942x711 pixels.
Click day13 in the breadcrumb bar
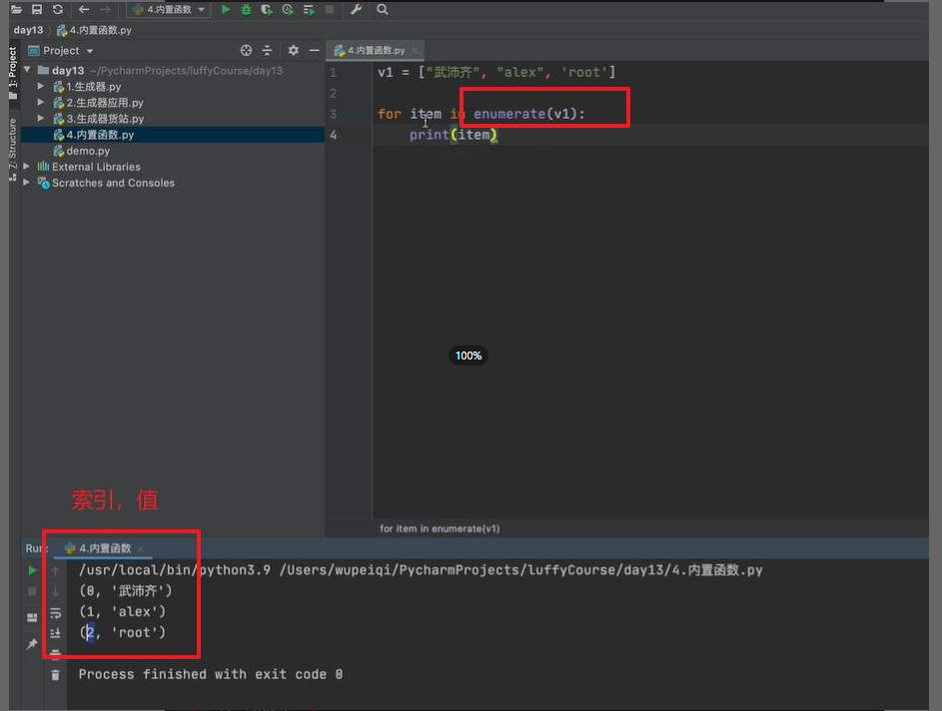coord(28,30)
